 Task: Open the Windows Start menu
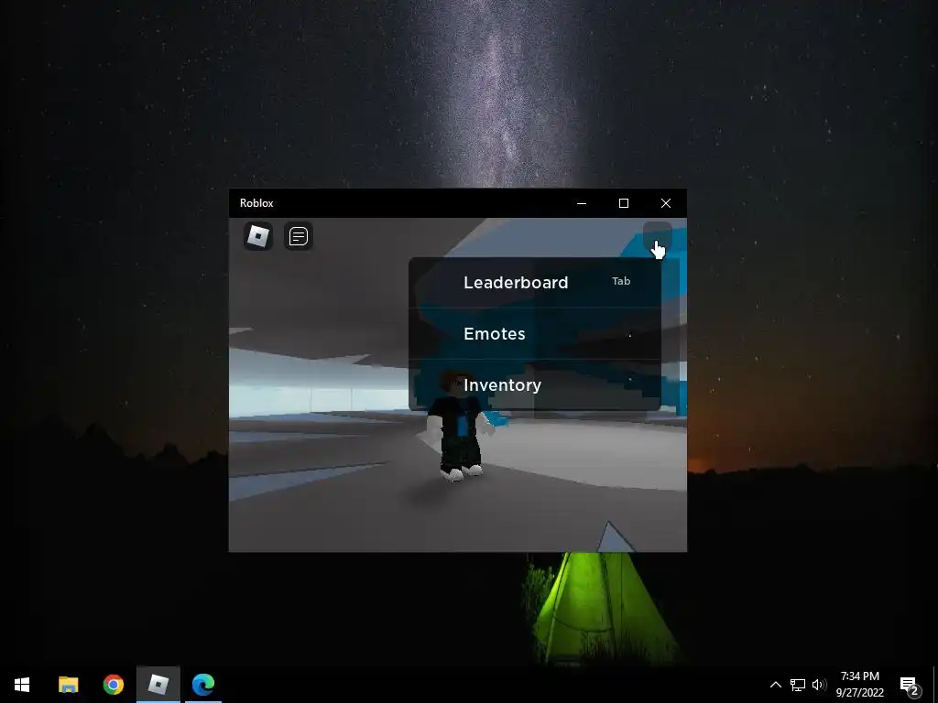(22, 685)
